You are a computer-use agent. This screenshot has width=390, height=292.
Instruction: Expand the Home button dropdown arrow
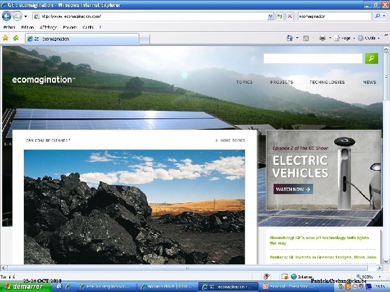(x=297, y=38)
